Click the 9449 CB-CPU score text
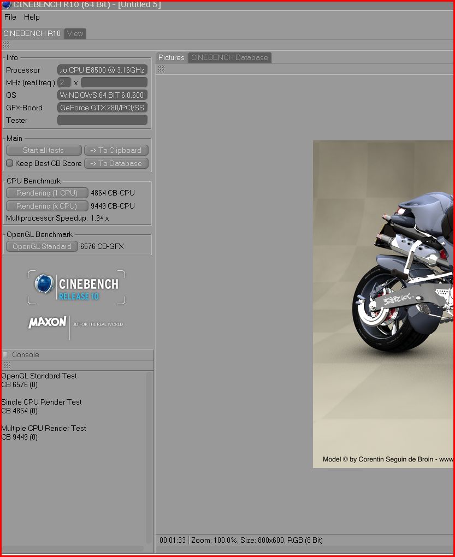Screen dimensions: 455x557 113,206
